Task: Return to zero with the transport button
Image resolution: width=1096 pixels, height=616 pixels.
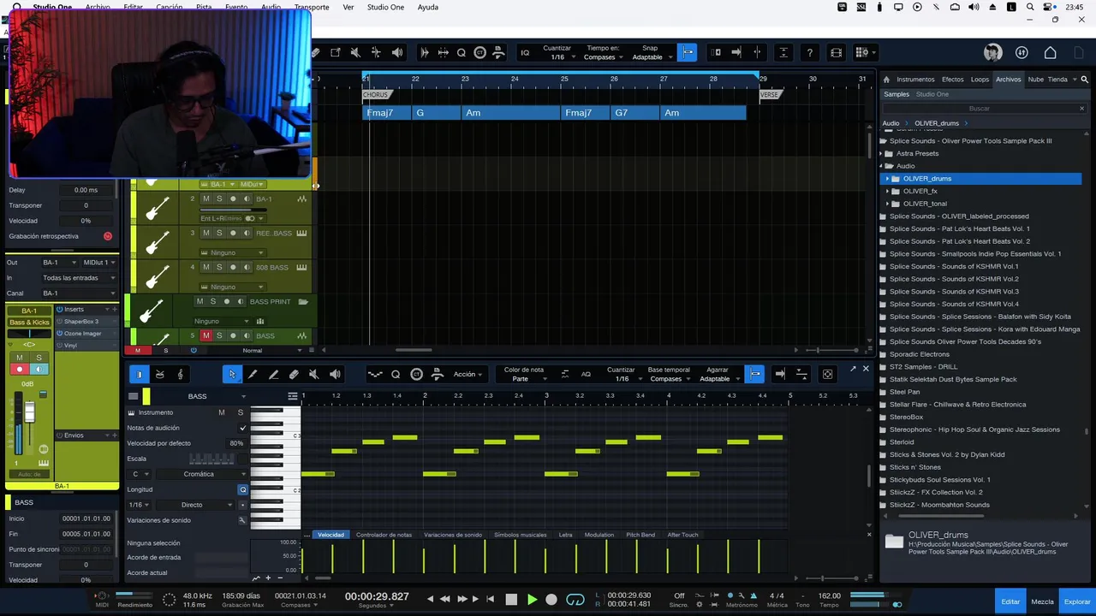Action: pyautogui.click(x=490, y=599)
